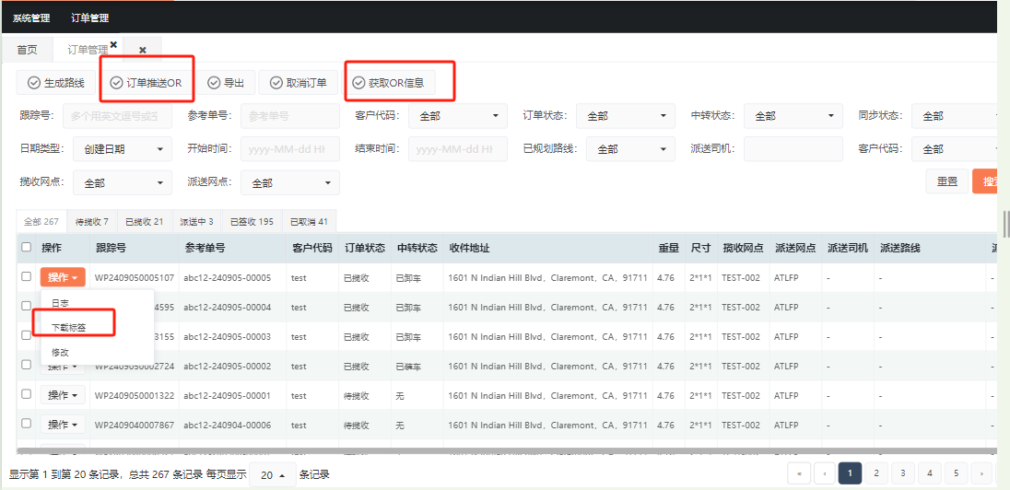Click the 结束时间 date input
Viewport: 1010px width, 490px height.
pyautogui.click(x=458, y=148)
